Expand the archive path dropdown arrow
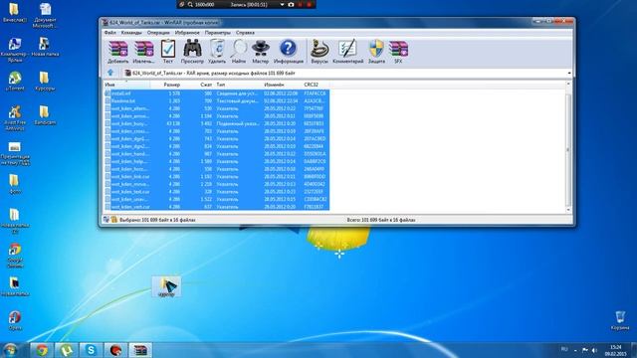Viewport: 637px width, 358px height. pyautogui.click(x=568, y=73)
